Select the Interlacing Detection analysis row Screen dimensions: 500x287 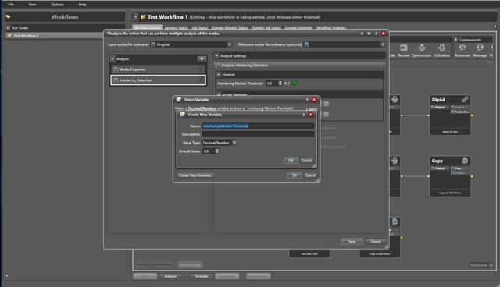(x=158, y=80)
